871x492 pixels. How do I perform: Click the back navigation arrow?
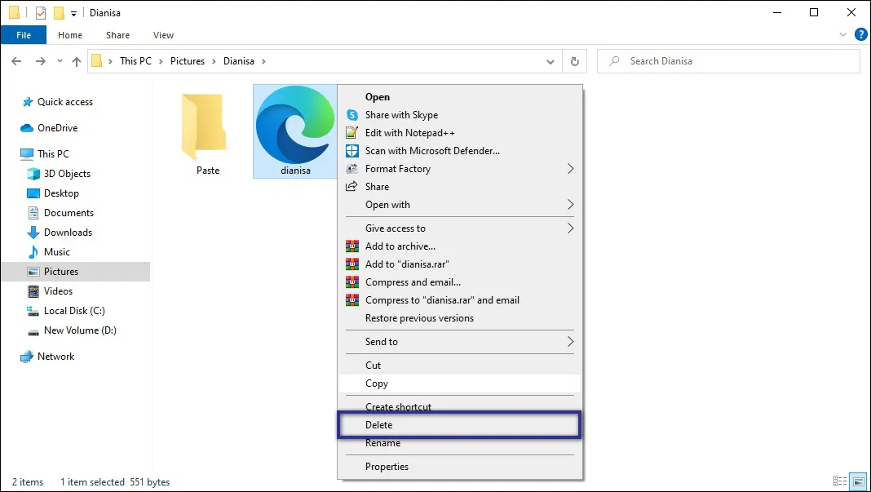(x=16, y=60)
